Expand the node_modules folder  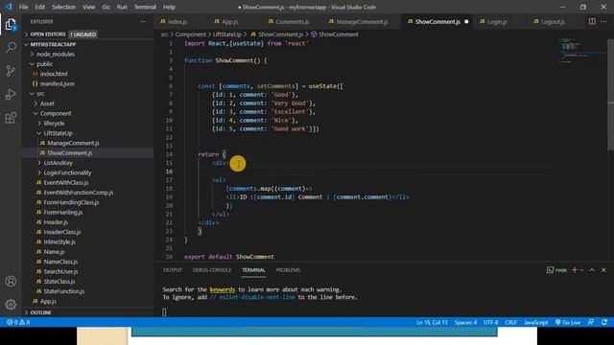(56, 55)
